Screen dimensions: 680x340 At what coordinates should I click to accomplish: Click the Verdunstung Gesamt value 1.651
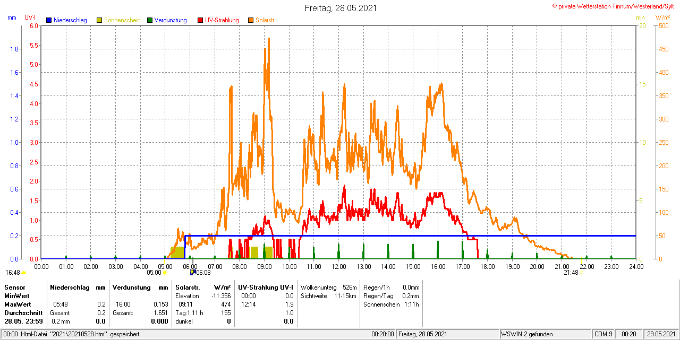[160, 312]
